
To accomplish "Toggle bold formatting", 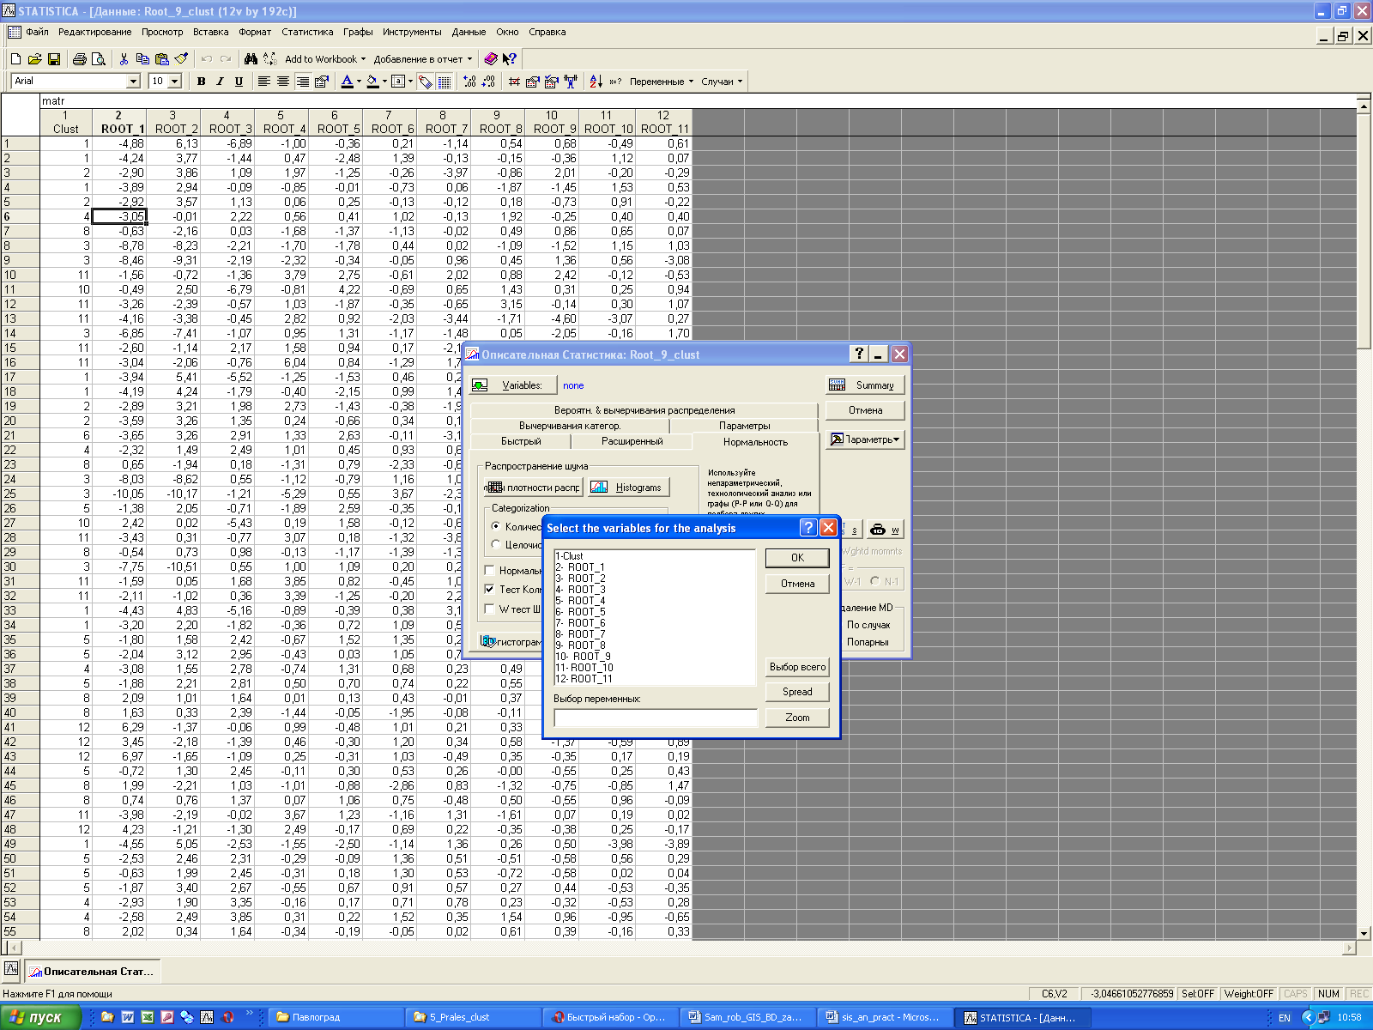I will click(201, 82).
